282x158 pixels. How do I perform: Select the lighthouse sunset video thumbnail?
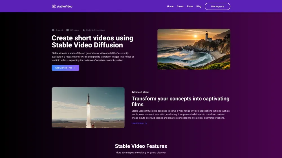coord(194,49)
